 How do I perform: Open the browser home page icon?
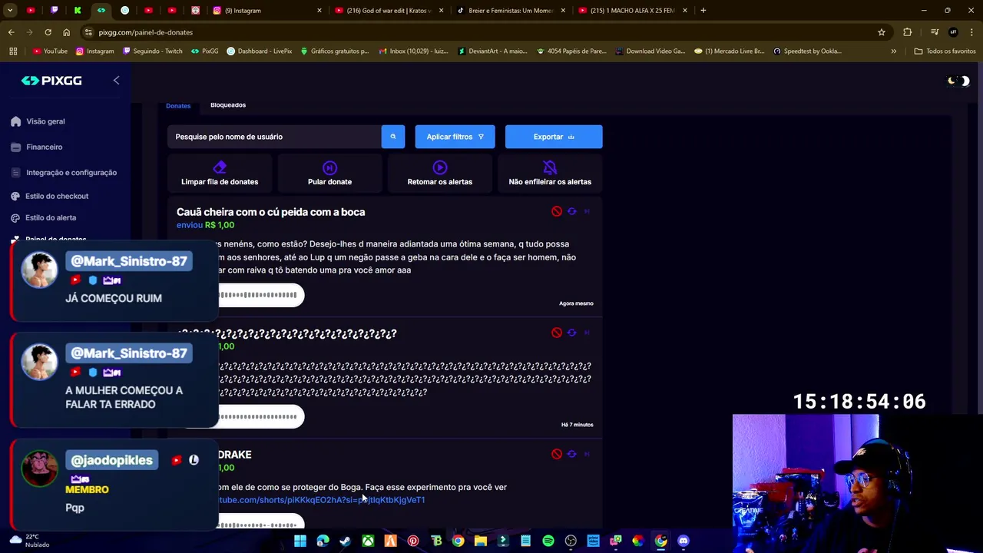66,32
